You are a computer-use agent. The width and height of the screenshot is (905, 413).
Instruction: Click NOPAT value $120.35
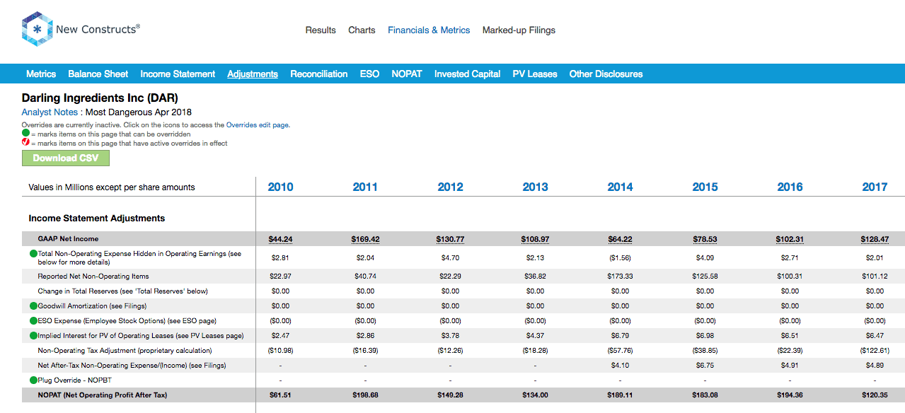pyautogui.click(x=875, y=395)
